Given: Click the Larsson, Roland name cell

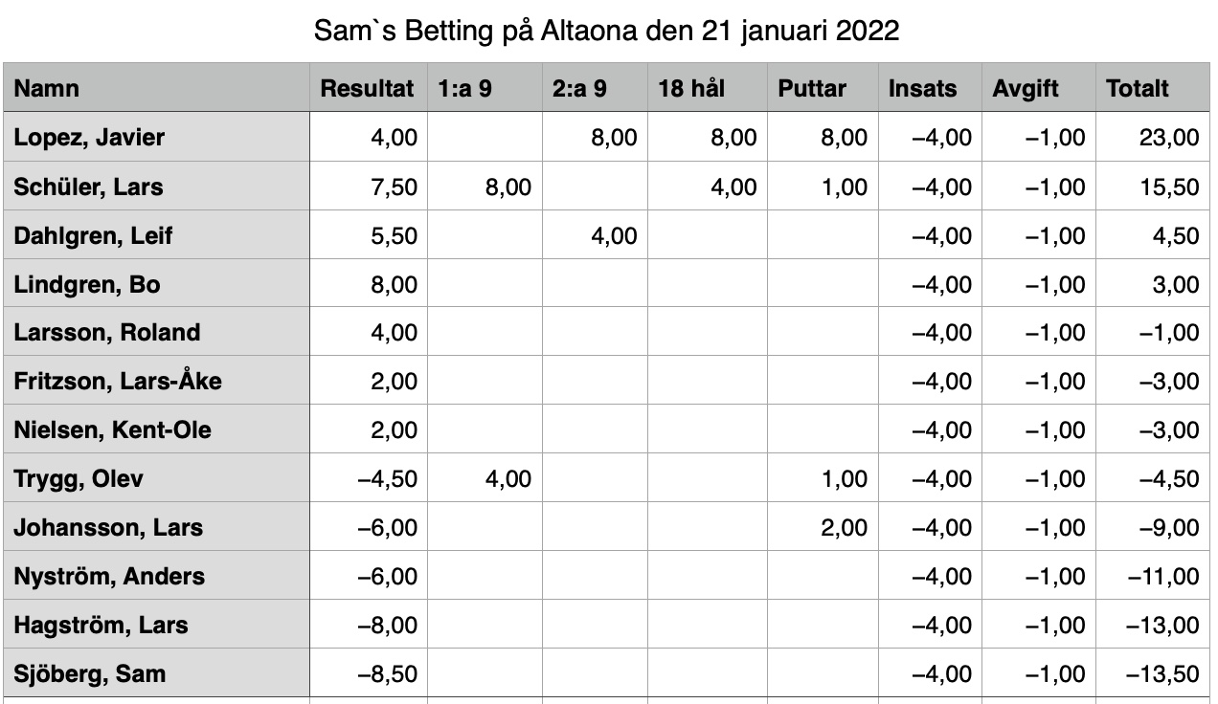Looking at the screenshot, I should click(157, 333).
